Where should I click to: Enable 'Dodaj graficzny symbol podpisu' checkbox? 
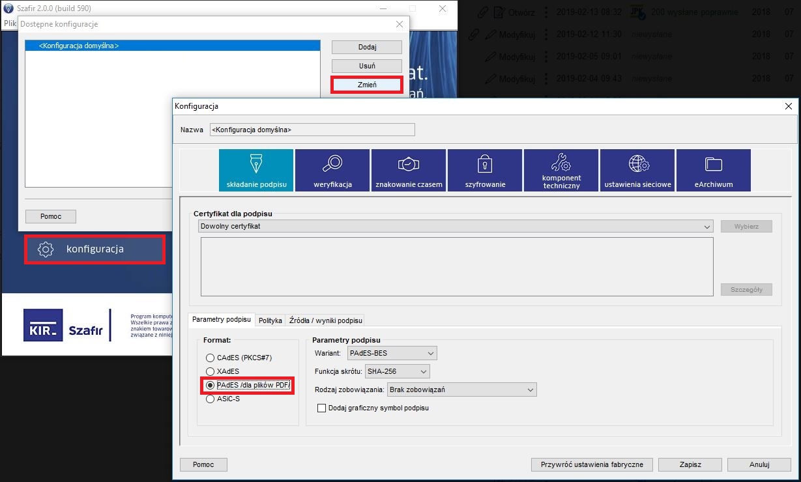point(321,408)
